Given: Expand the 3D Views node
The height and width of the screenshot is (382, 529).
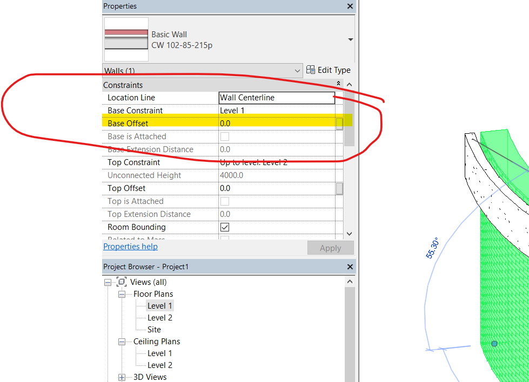Looking at the screenshot, I should pyautogui.click(x=122, y=377).
